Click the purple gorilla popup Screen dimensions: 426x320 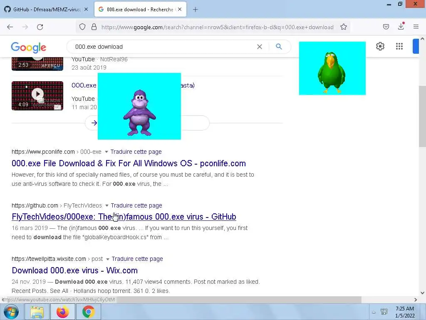pos(139,106)
